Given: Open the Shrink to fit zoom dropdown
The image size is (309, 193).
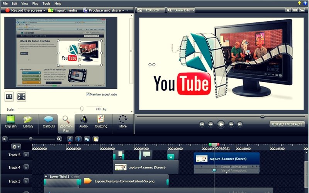Looking at the screenshot, I should pos(181,10).
